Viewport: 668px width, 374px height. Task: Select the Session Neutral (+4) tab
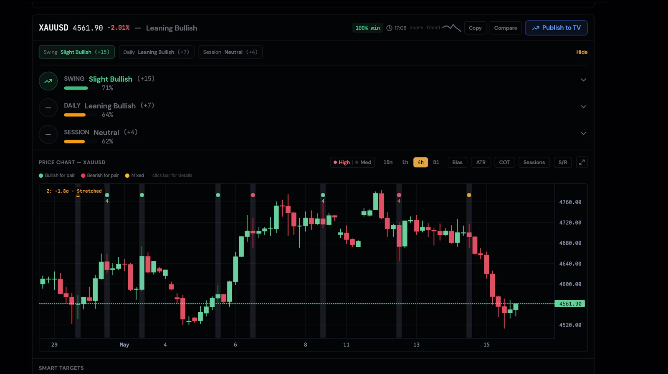(230, 52)
